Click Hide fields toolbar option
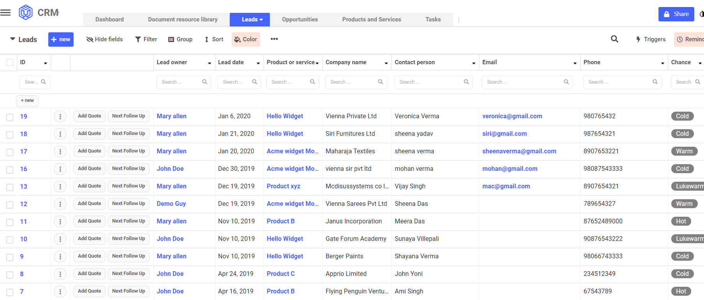The image size is (704, 300). coord(104,39)
